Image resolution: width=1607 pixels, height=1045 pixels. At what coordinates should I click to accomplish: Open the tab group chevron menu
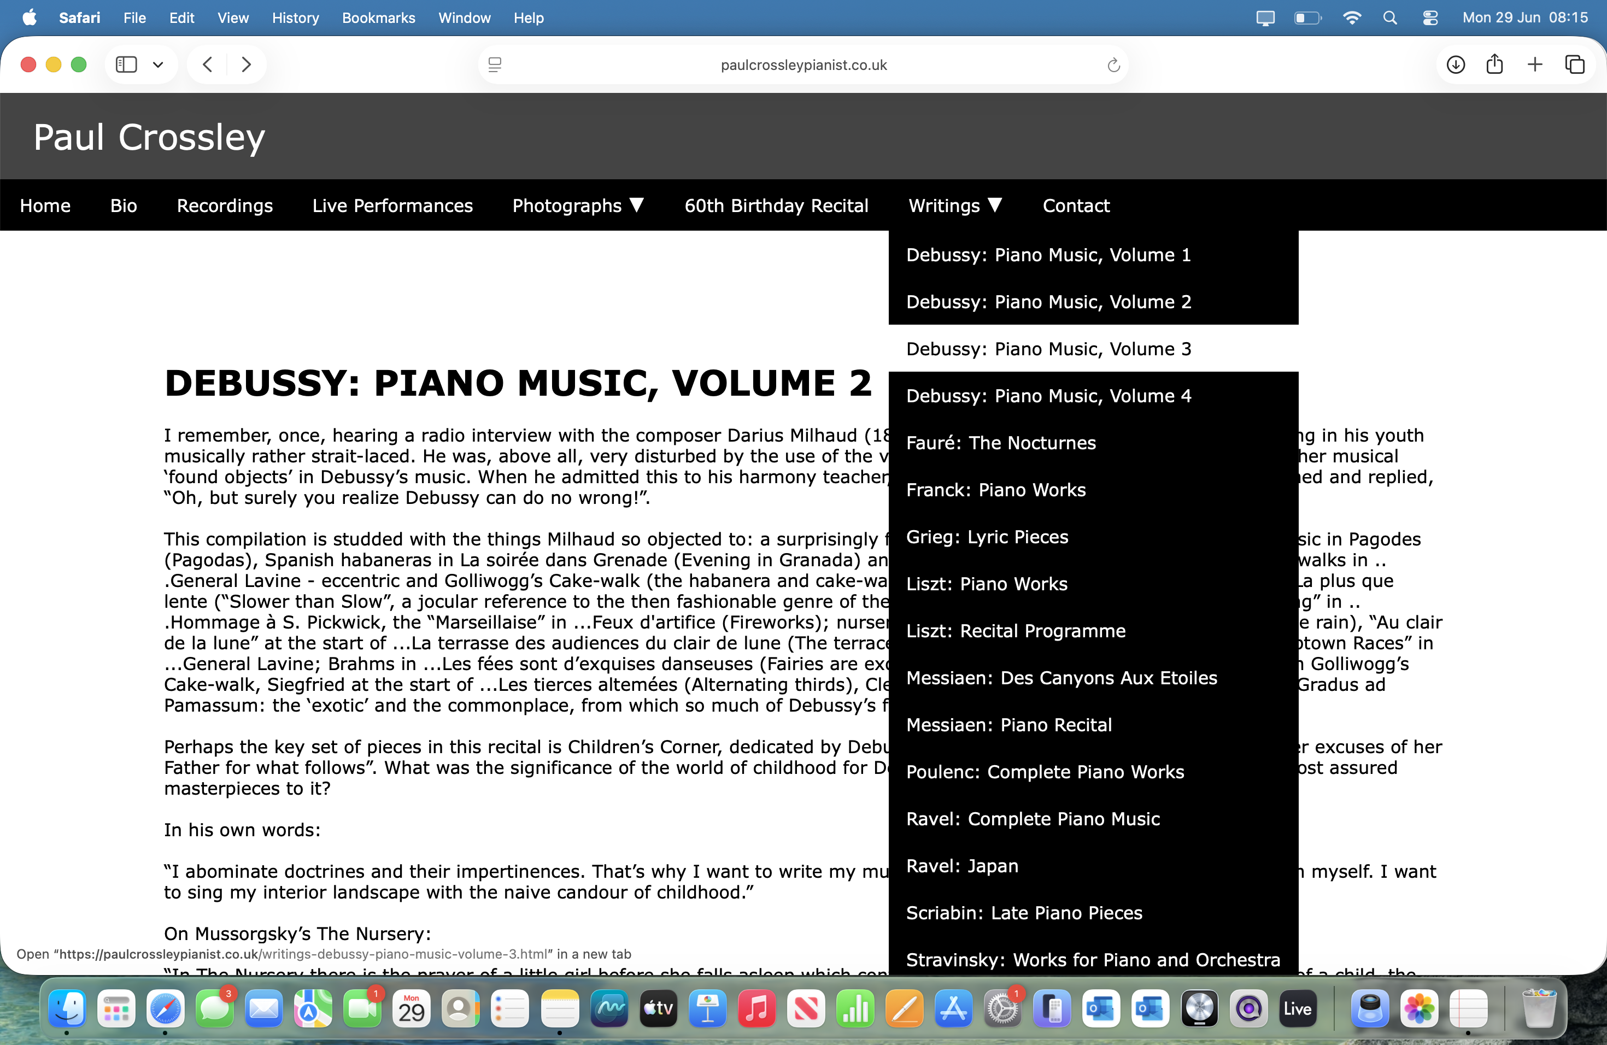coord(158,65)
